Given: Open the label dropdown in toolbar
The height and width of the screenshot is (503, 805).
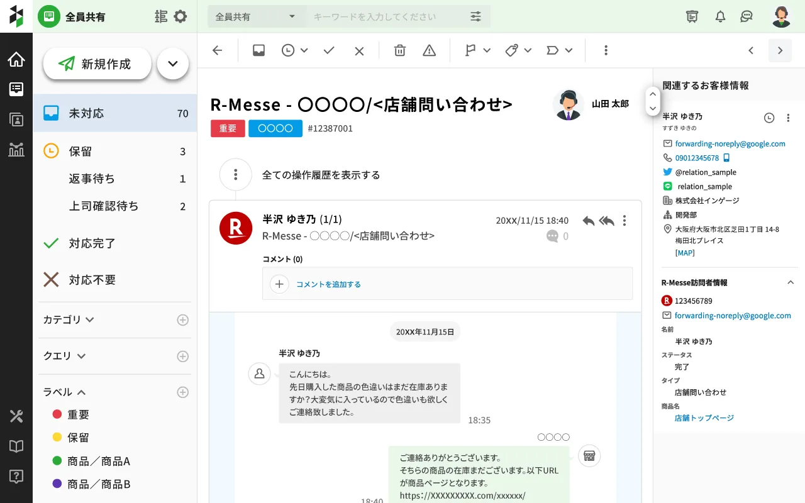Looking at the screenshot, I should pos(560,51).
